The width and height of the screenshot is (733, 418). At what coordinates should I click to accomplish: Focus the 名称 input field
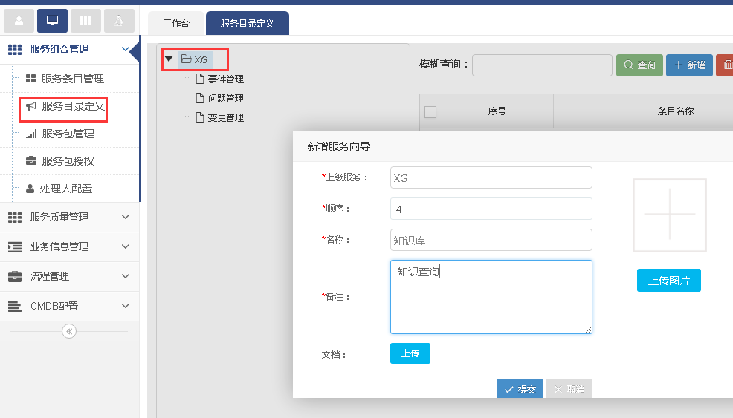point(491,240)
